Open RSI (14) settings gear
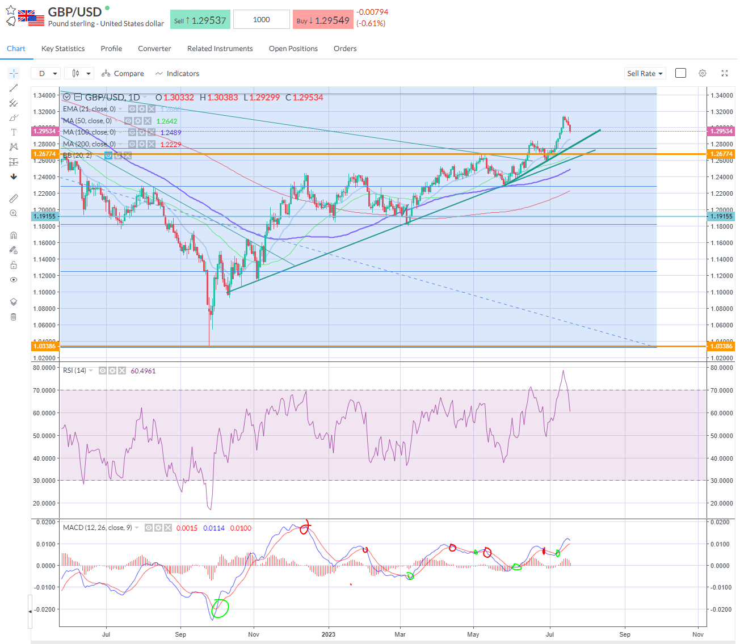This screenshot has width=740, height=644. pos(112,371)
